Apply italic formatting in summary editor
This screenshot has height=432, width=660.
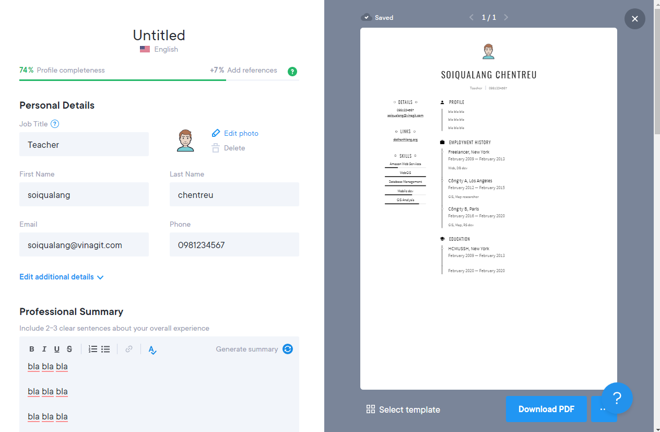point(44,349)
